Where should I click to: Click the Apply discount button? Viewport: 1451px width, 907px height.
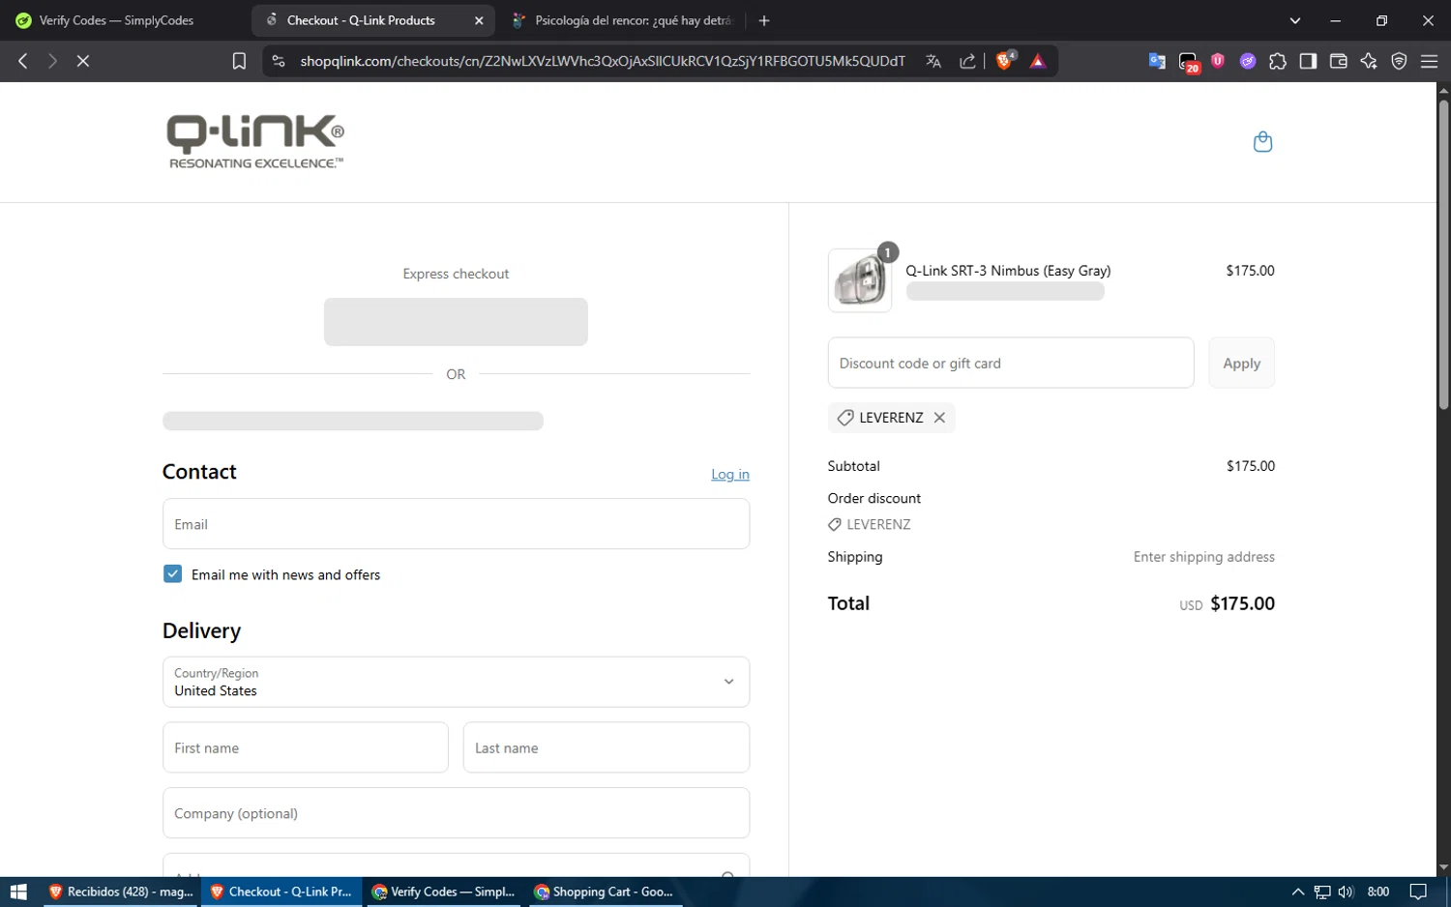pyautogui.click(x=1241, y=363)
